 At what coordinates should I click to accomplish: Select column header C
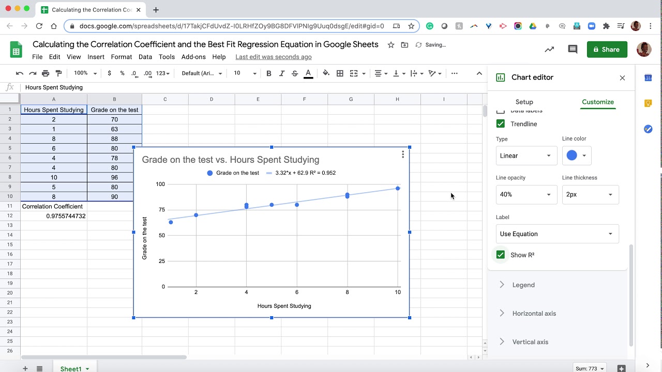[165, 99]
